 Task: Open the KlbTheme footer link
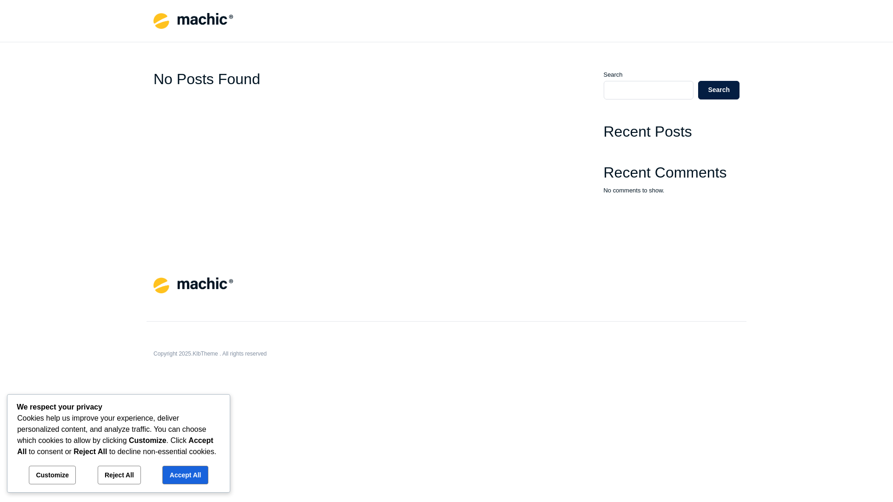[205, 354]
